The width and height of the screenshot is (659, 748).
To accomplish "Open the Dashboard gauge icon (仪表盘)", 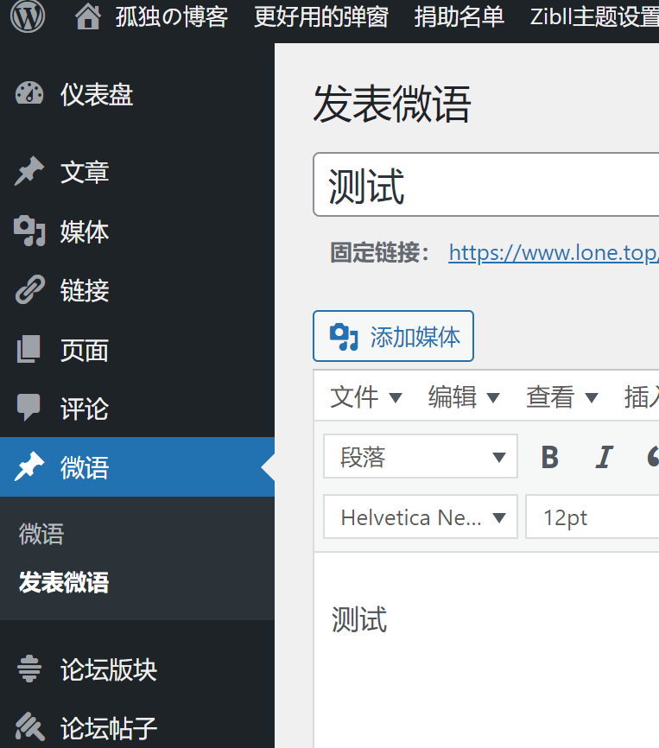I will tap(29, 93).
